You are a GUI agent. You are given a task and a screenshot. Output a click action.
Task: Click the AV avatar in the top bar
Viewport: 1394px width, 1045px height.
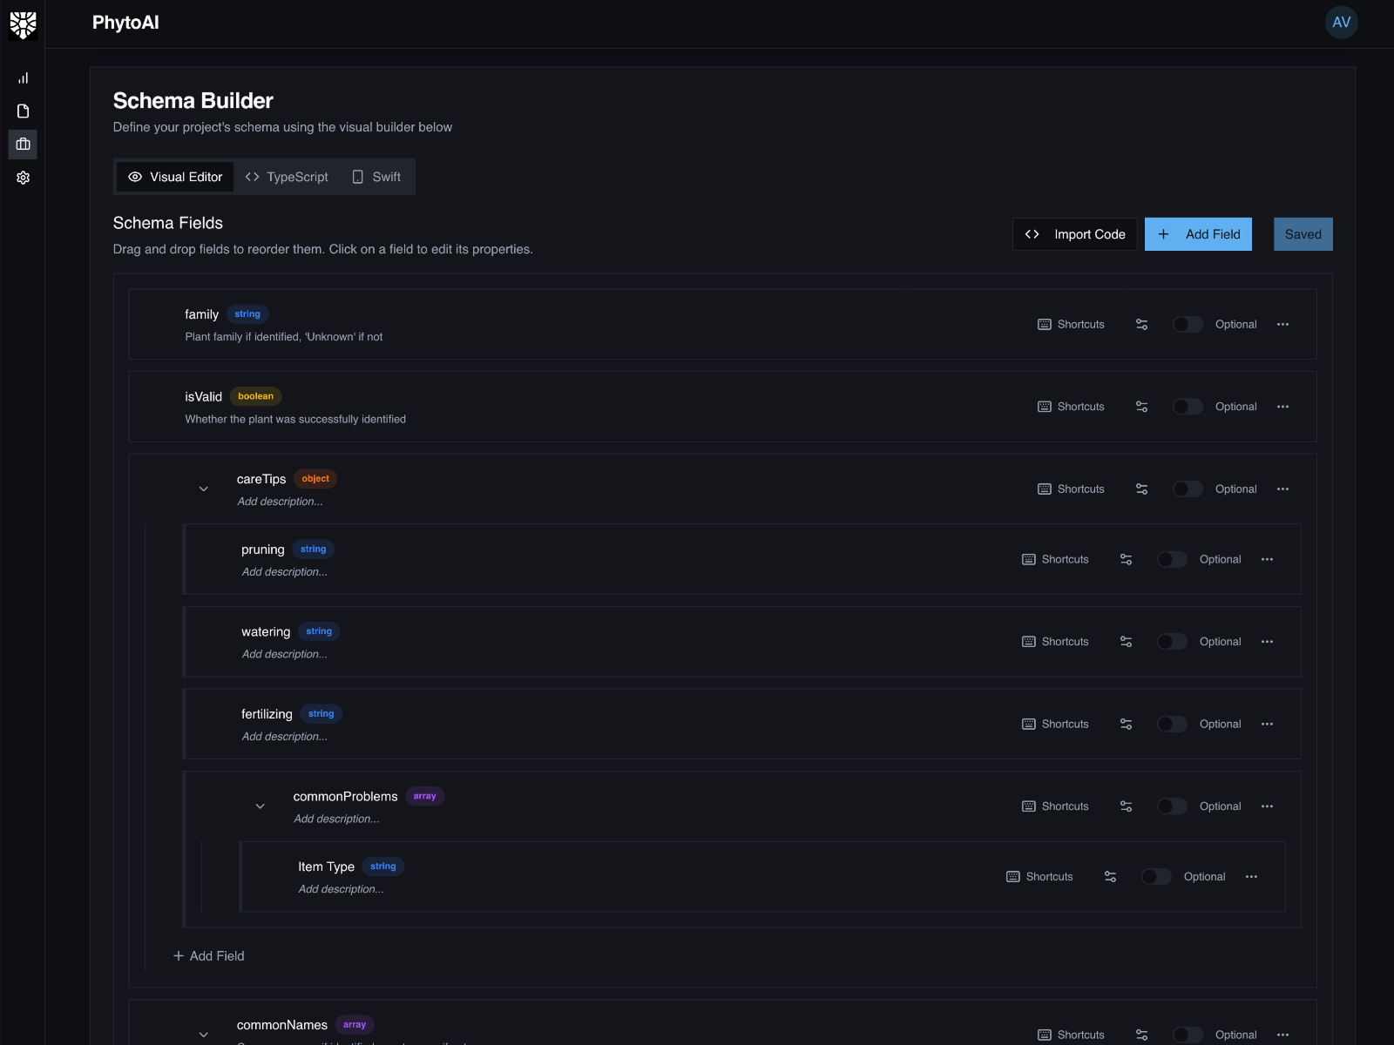(1341, 23)
